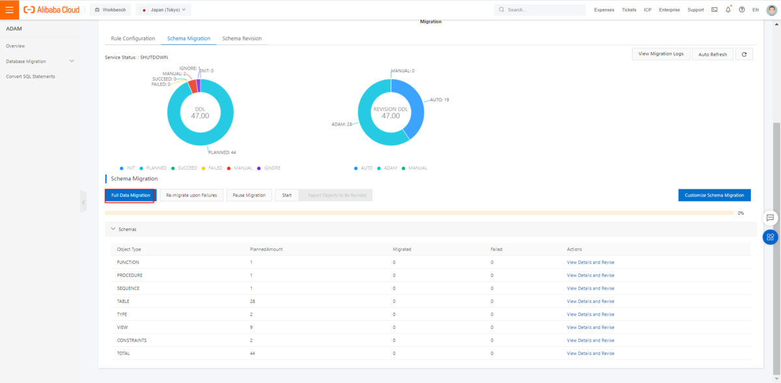Click the Auto Refresh button
The height and width of the screenshot is (383, 781).
click(x=713, y=54)
